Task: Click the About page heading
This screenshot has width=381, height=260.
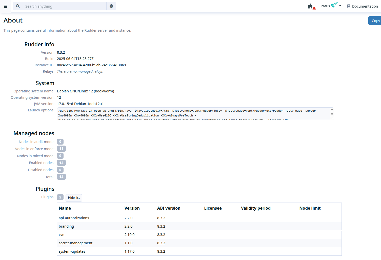Action: coord(13,20)
